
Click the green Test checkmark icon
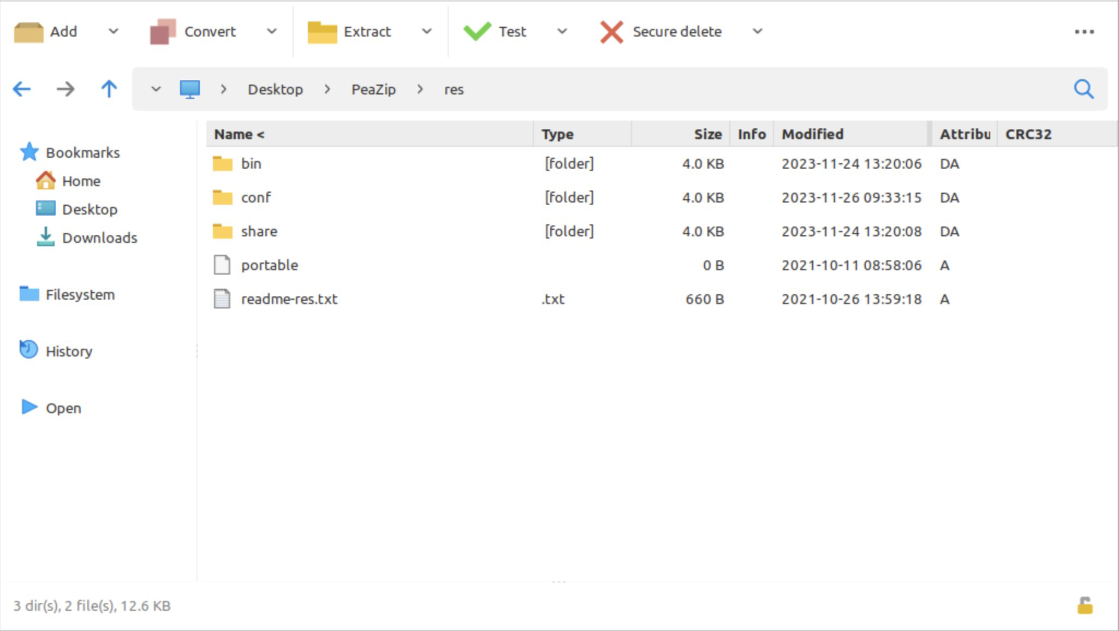(x=477, y=31)
